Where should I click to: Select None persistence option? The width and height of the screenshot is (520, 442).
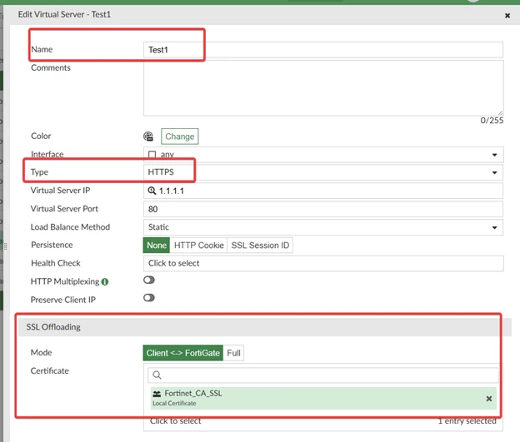[157, 246]
